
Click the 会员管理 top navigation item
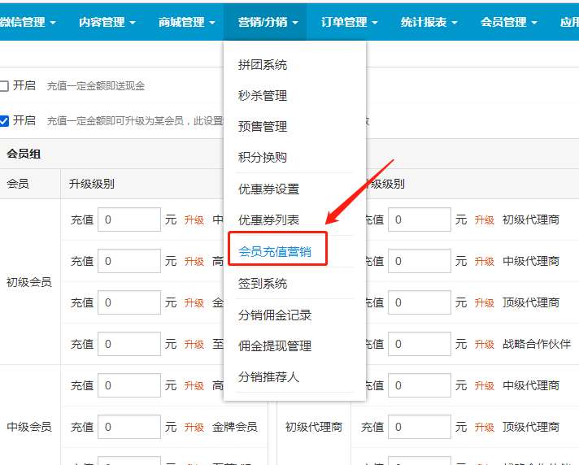[508, 22]
